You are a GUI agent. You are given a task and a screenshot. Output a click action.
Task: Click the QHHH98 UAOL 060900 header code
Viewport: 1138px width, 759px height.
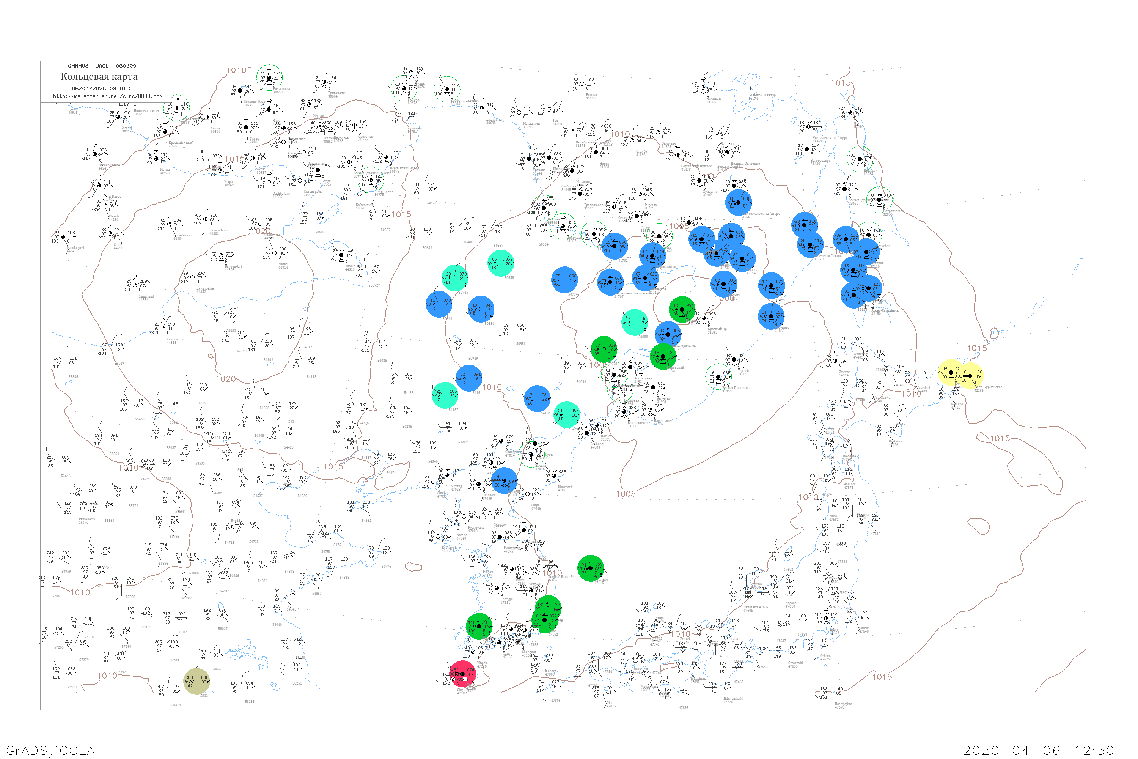point(102,66)
